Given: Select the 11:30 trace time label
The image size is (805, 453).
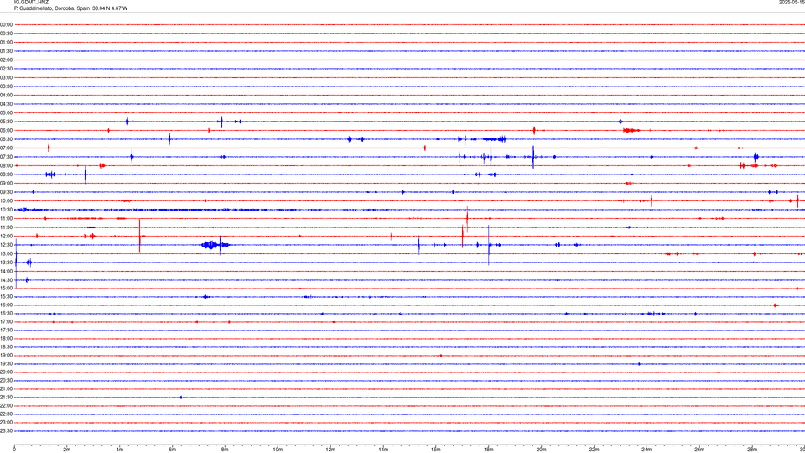Looking at the screenshot, I should [6, 227].
